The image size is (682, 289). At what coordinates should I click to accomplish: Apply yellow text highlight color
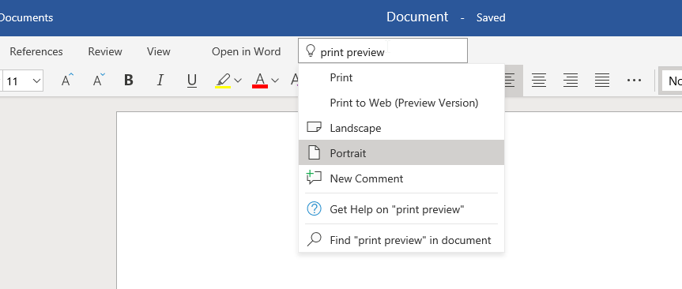click(x=223, y=81)
